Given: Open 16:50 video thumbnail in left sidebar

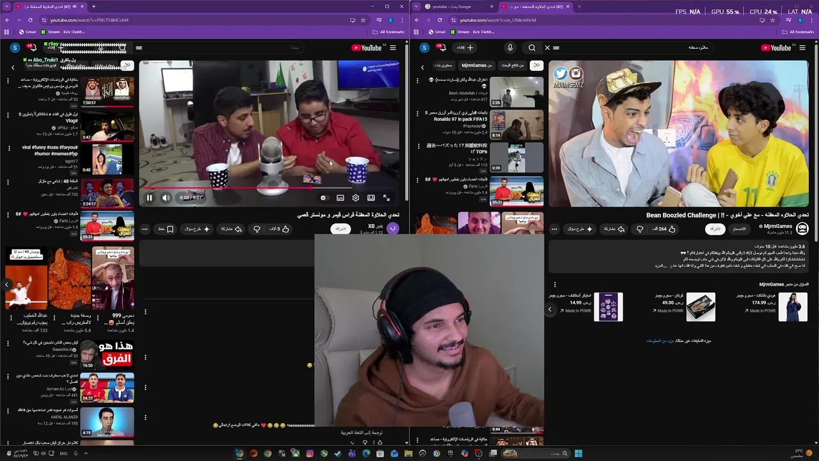Looking at the screenshot, I should (107, 354).
